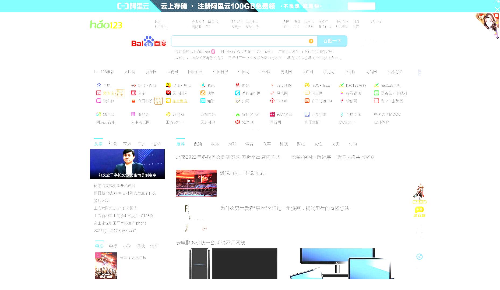Click the blue circular refresh icon at right
Screen dimensions: 500x290
[x=420, y=257]
